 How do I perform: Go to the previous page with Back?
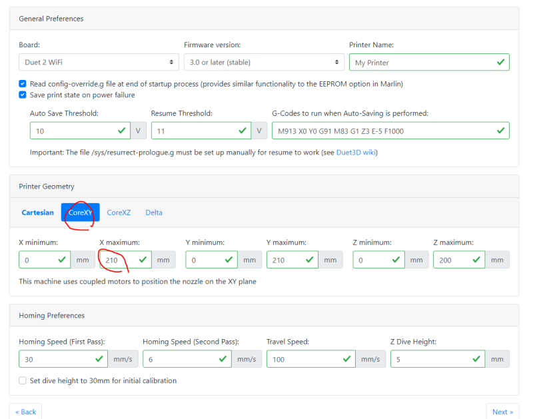point(26,412)
